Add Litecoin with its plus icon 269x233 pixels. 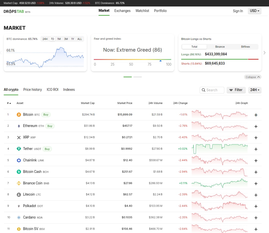pyautogui.click(x=256, y=195)
